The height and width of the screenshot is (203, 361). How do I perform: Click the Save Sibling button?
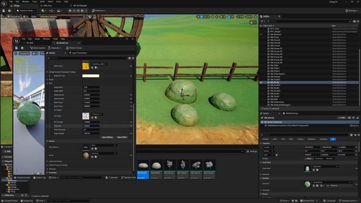coord(107,137)
